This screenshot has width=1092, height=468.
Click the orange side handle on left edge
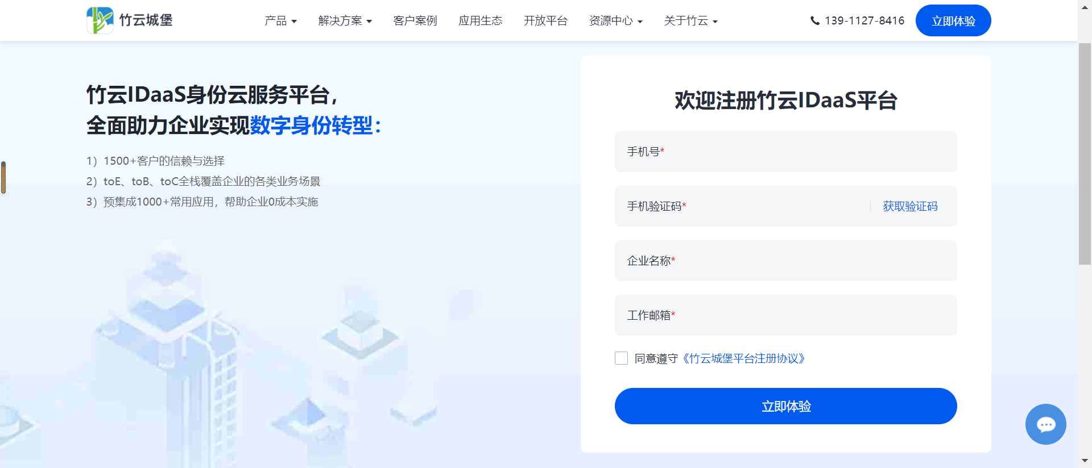3,177
